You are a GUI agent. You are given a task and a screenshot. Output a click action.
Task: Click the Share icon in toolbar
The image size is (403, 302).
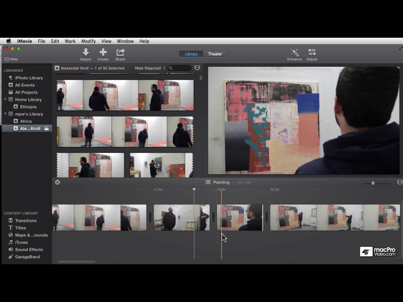120,52
